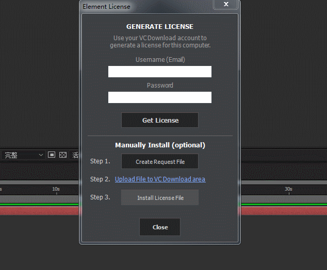Click the Manually Install (optional) heading
This screenshot has height=270, width=327.
160,145
